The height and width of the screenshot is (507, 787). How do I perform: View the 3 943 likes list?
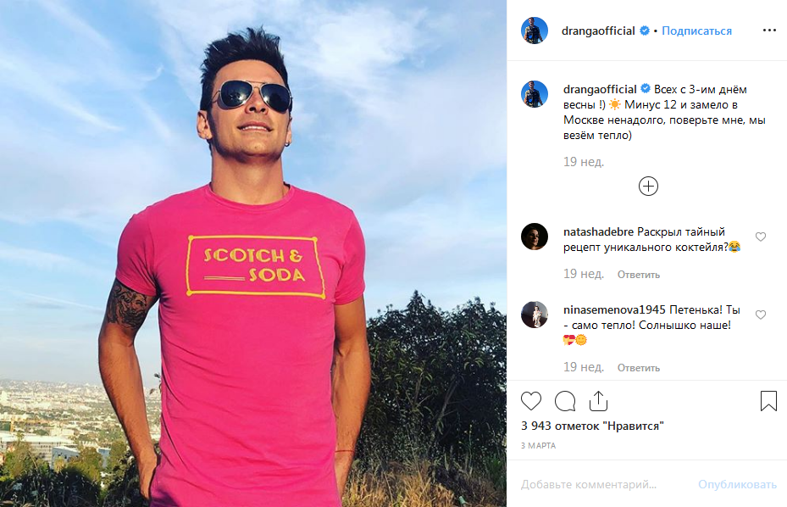592,426
